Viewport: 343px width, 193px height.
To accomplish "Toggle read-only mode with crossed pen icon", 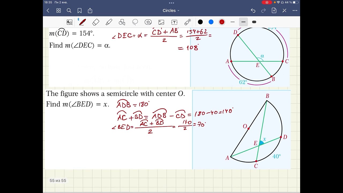I will pos(284,10).
